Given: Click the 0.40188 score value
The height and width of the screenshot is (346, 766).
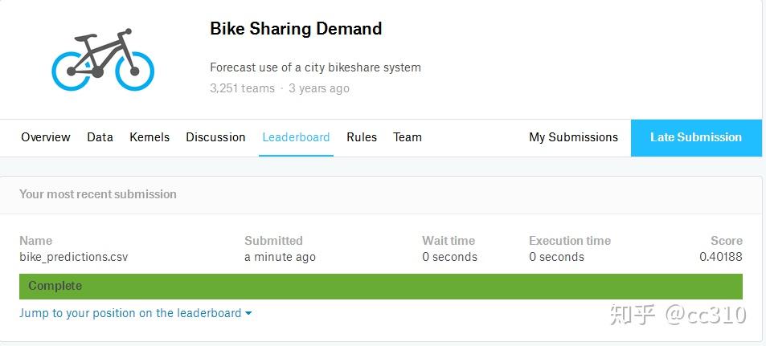Looking at the screenshot, I should point(721,257).
